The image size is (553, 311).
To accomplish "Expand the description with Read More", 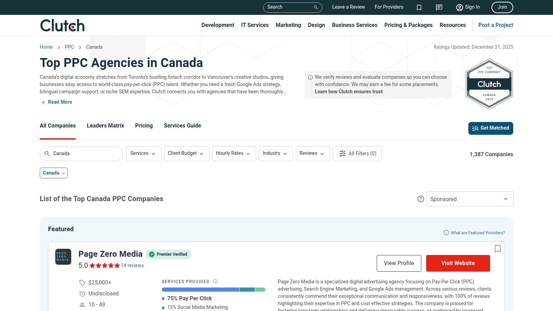I will click(x=56, y=102).
